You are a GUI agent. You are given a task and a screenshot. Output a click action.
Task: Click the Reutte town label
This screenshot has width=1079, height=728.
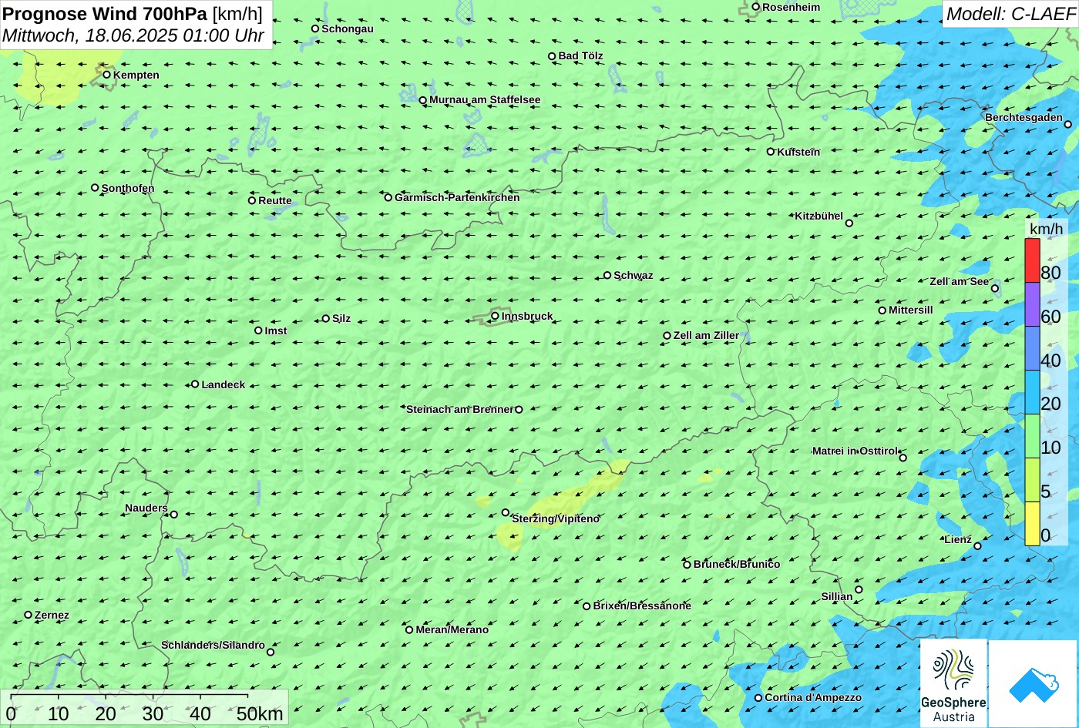pos(275,200)
